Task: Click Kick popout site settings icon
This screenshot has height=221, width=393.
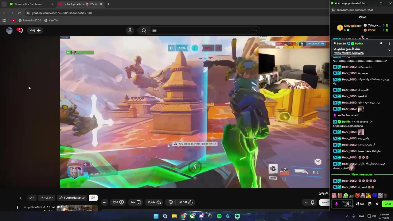Action: (x=333, y=10)
